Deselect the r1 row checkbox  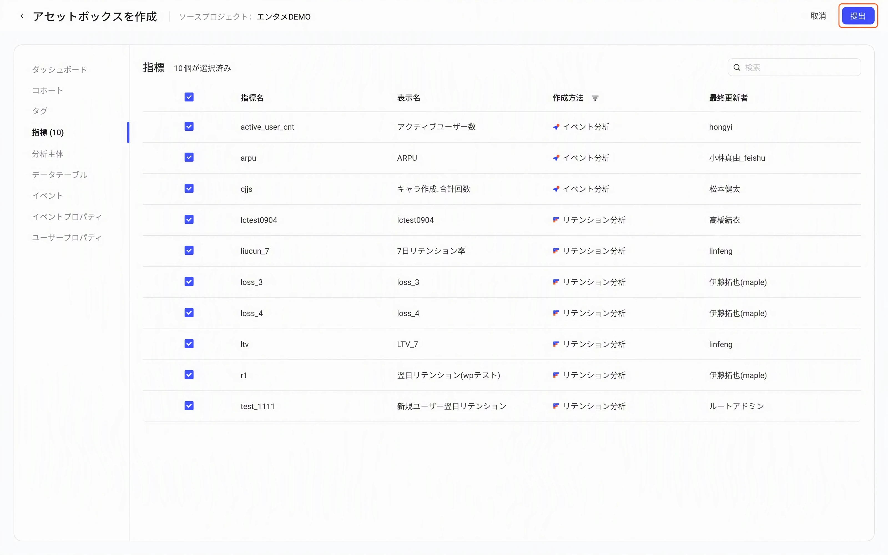pos(189,375)
